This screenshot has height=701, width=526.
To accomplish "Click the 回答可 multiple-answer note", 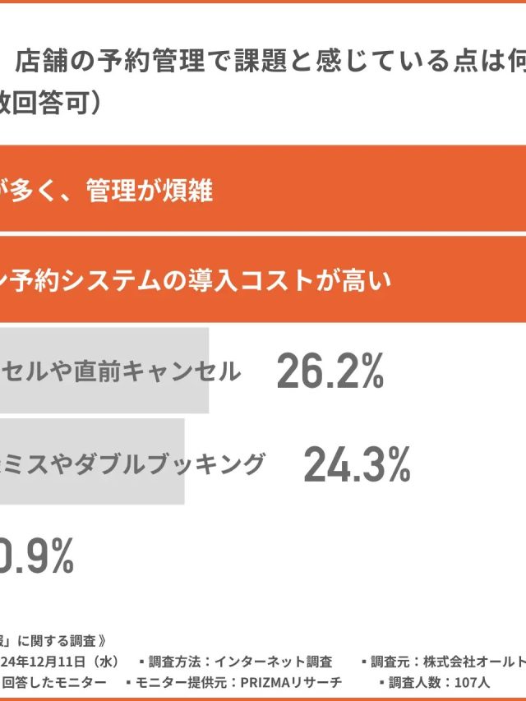I will [51, 106].
